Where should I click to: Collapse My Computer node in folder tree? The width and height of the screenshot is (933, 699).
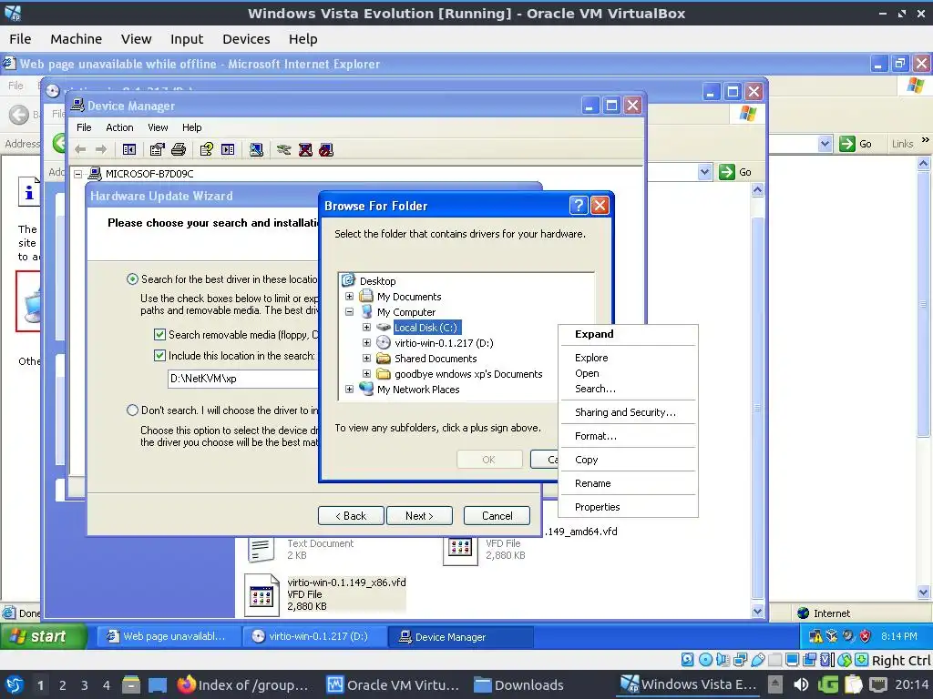point(349,311)
